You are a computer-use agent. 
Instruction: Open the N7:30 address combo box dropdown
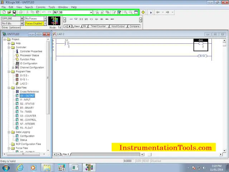pos(91,13)
